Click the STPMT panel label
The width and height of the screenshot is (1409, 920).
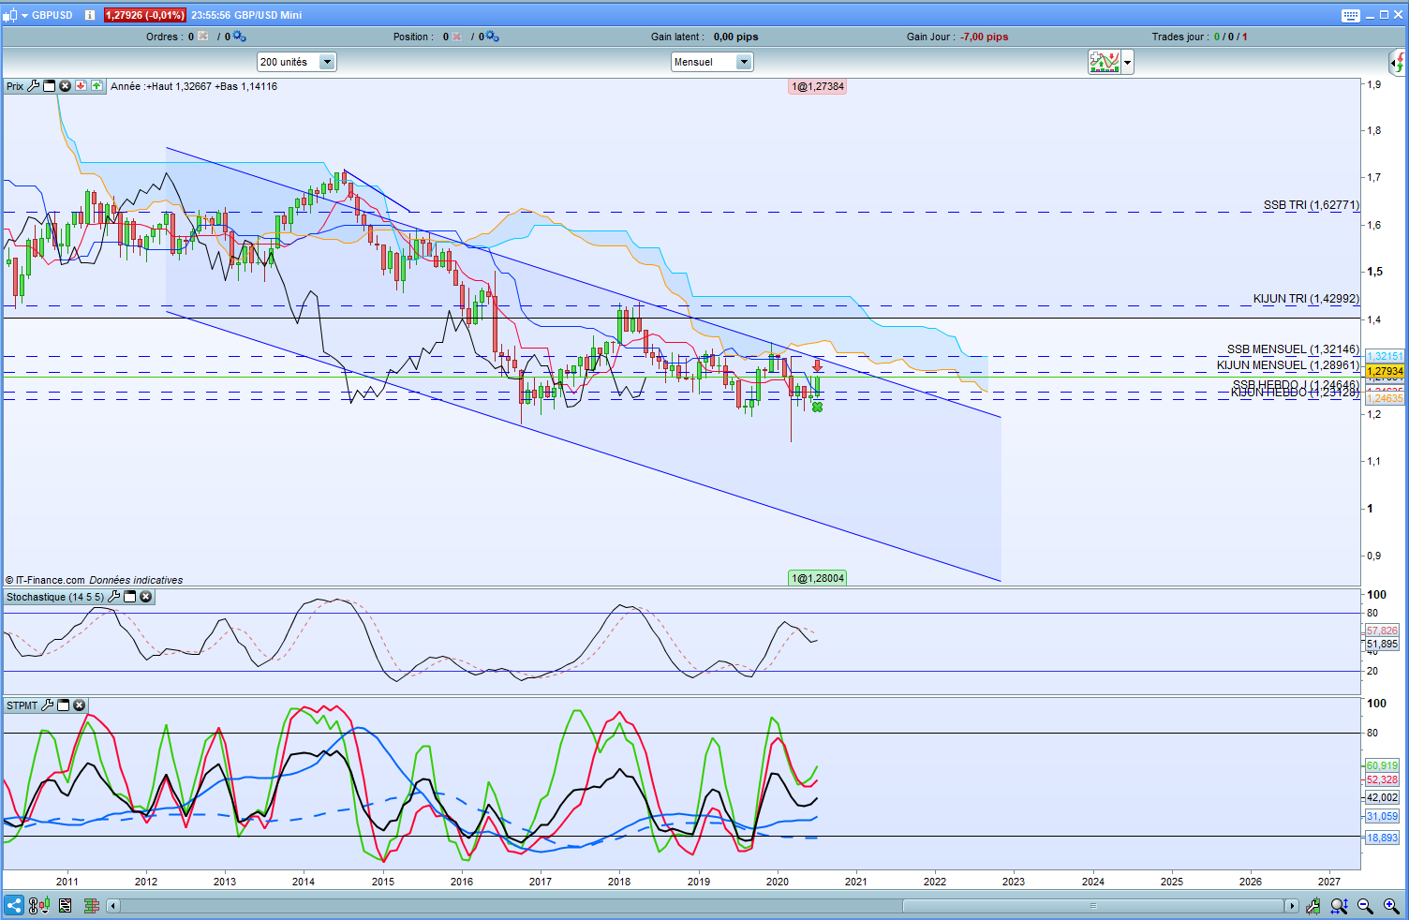[x=22, y=705]
